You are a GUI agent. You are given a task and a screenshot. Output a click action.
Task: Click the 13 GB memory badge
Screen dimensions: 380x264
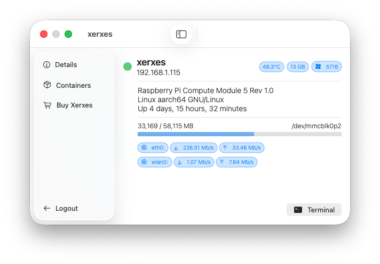[x=298, y=67]
